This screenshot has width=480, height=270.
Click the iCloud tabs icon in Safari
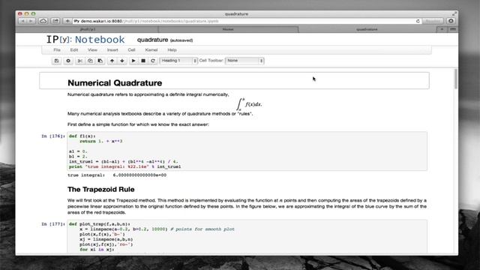click(x=43, y=21)
